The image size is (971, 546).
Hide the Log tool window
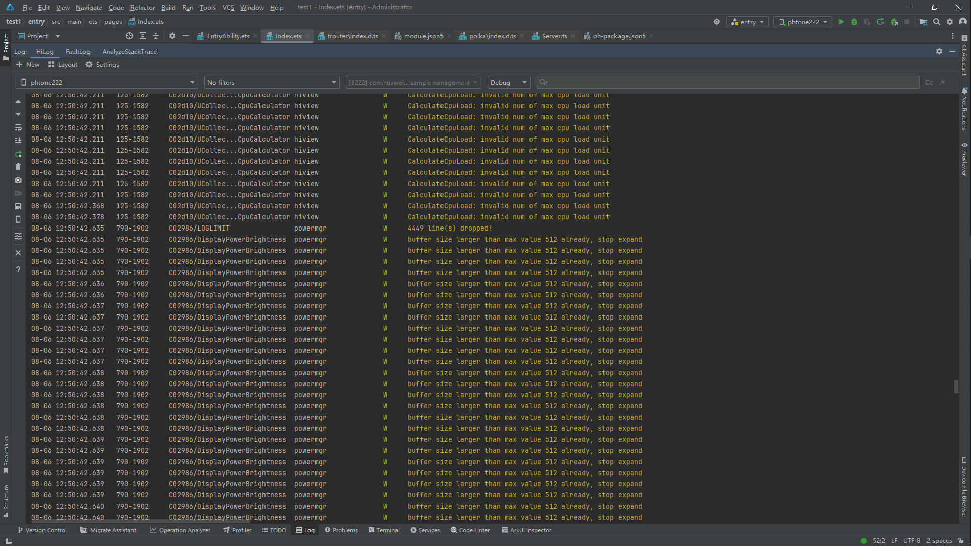(952, 51)
